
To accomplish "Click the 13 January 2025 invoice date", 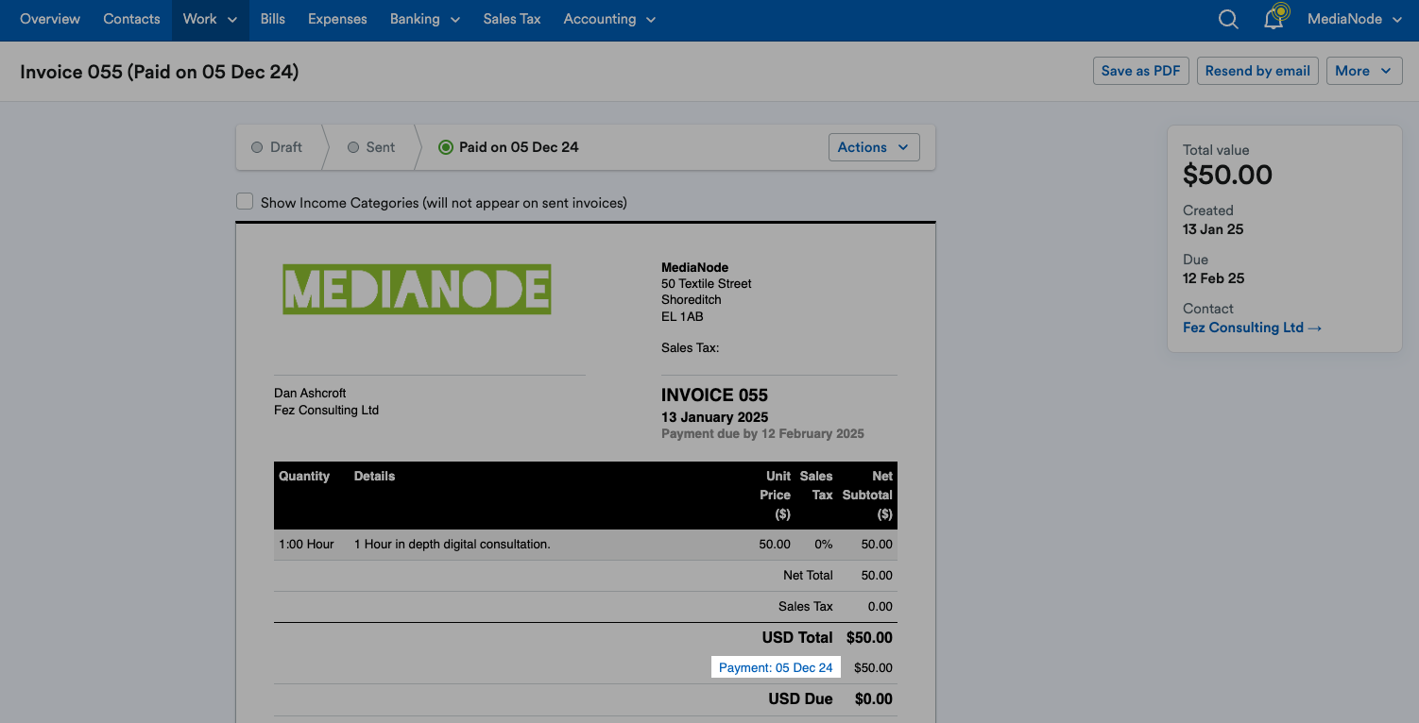I will (714, 417).
